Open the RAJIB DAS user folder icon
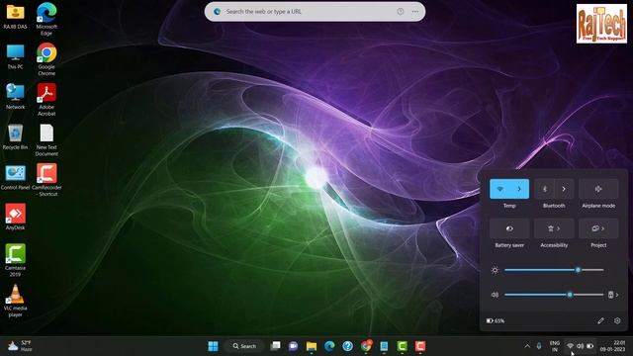 (x=16, y=16)
